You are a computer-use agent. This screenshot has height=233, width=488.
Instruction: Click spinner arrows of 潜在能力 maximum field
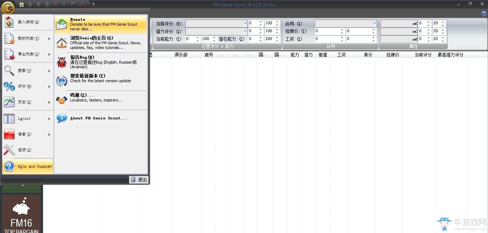[277, 39]
